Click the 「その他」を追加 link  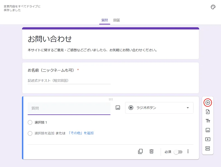pos(81,133)
